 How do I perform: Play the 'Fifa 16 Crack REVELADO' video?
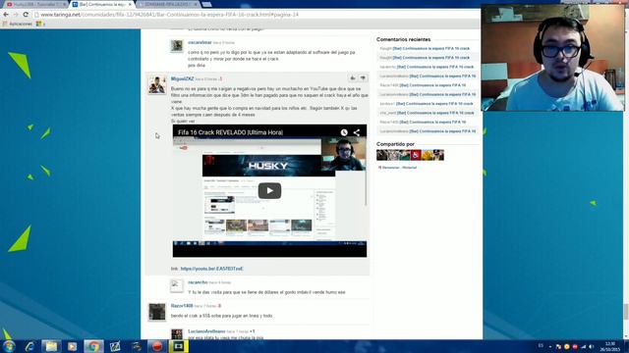(x=269, y=190)
